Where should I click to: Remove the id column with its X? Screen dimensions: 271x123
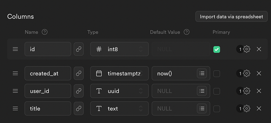point(259,49)
